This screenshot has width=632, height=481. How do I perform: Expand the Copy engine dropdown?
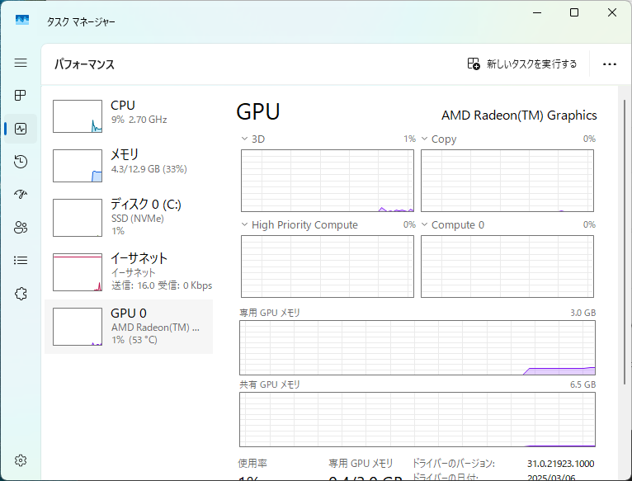click(425, 139)
